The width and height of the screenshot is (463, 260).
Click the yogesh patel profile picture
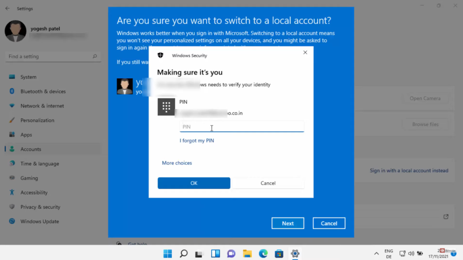click(15, 31)
